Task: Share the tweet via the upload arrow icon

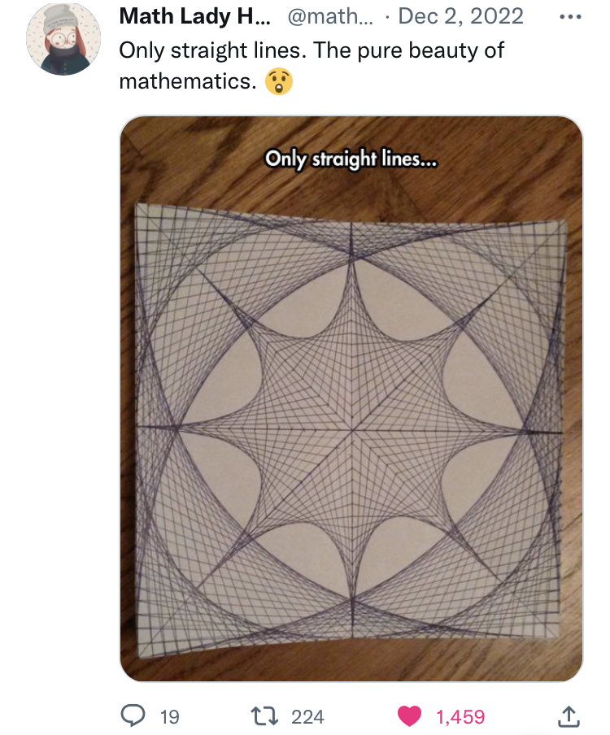Action: 568,715
